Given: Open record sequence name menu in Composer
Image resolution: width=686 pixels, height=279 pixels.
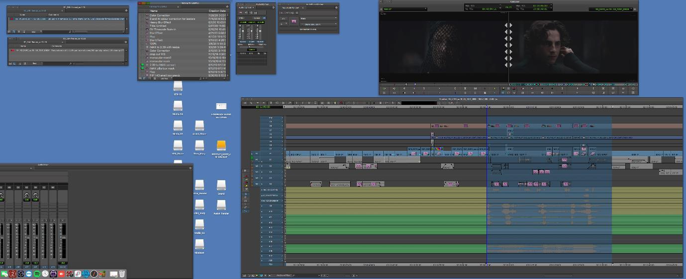Looking at the screenshot, I should point(610,9).
